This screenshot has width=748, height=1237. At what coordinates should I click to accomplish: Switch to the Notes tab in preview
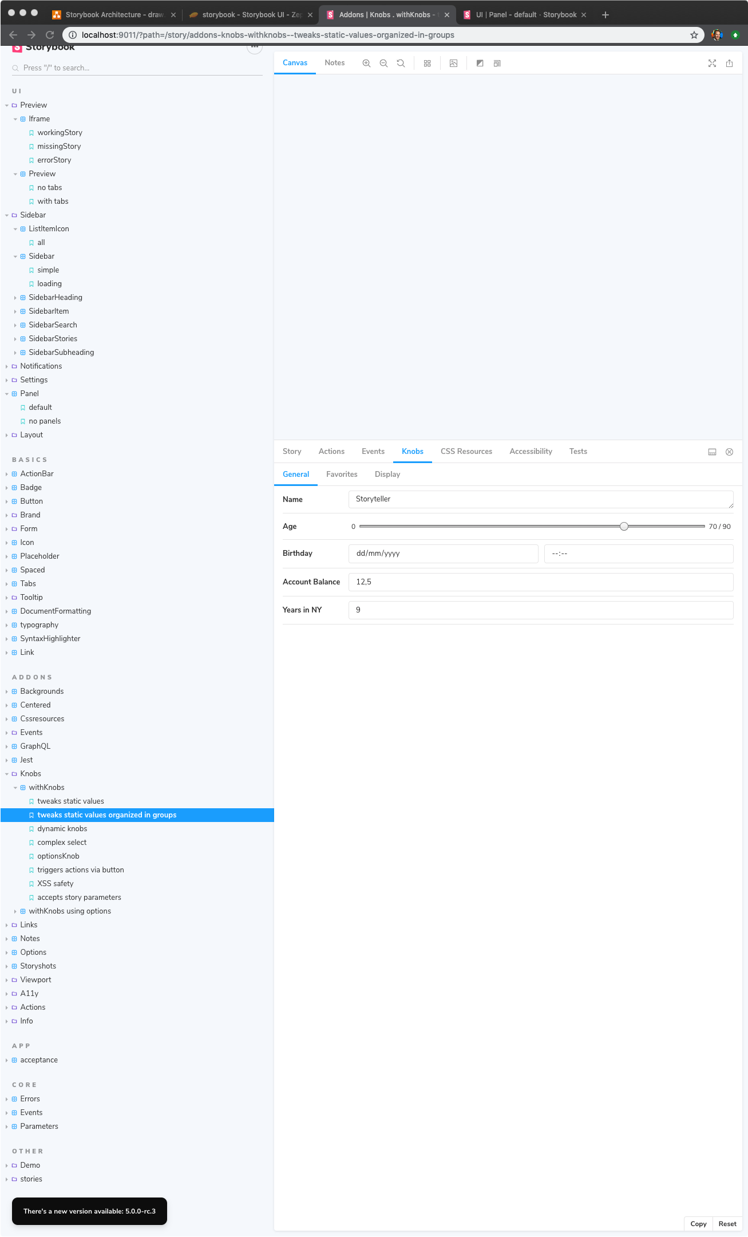coord(335,63)
